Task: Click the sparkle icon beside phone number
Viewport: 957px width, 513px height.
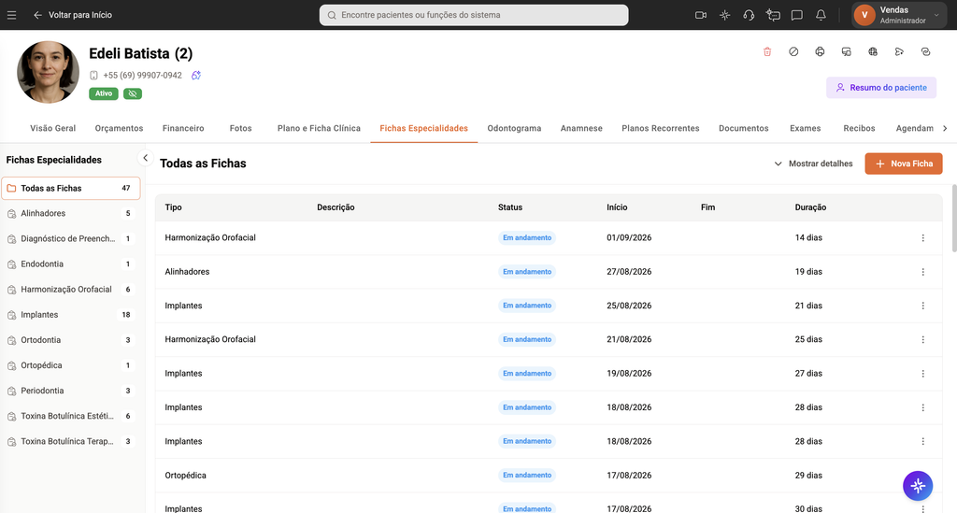Action: [196, 75]
